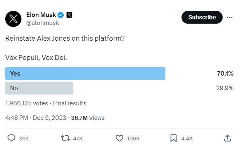The width and height of the screenshot is (240, 146).
Task: Select the No poll result bar
Action: point(39,88)
